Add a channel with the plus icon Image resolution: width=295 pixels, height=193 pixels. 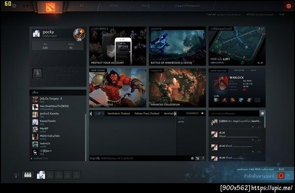tap(202, 113)
